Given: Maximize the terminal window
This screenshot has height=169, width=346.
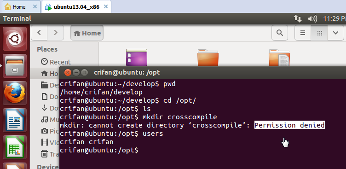Looking at the screenshot, I should pyautogui.click(x=84, y=72).
